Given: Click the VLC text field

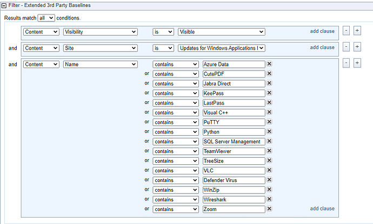Looking at the screenshot, I should pyautogui.click(x=234, y=171).
